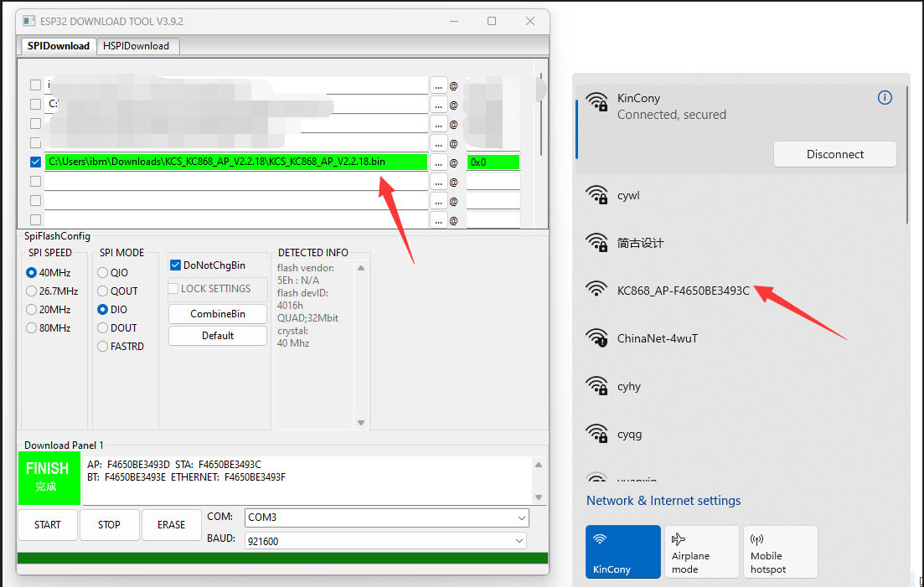Select 80MHz SPI speed
The width and height of the screenshot is (924, 587).
point(32,328)
